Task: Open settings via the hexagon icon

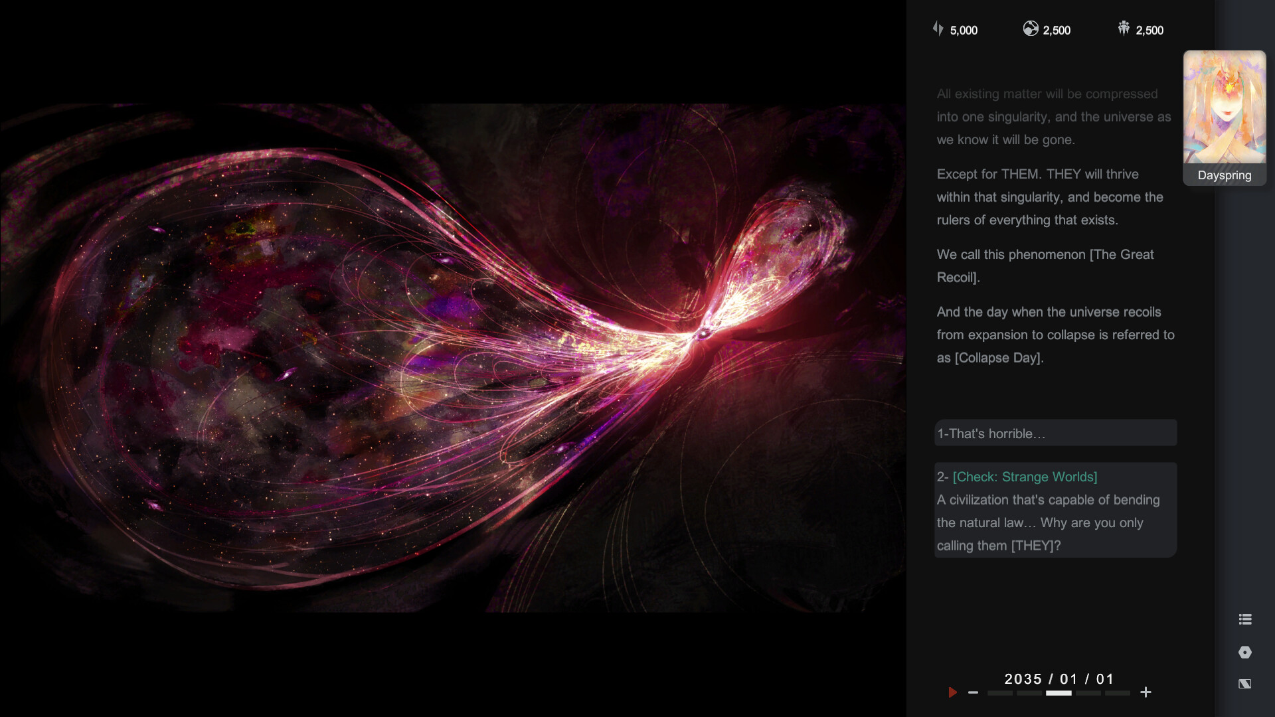Action: coord(1245,651)
